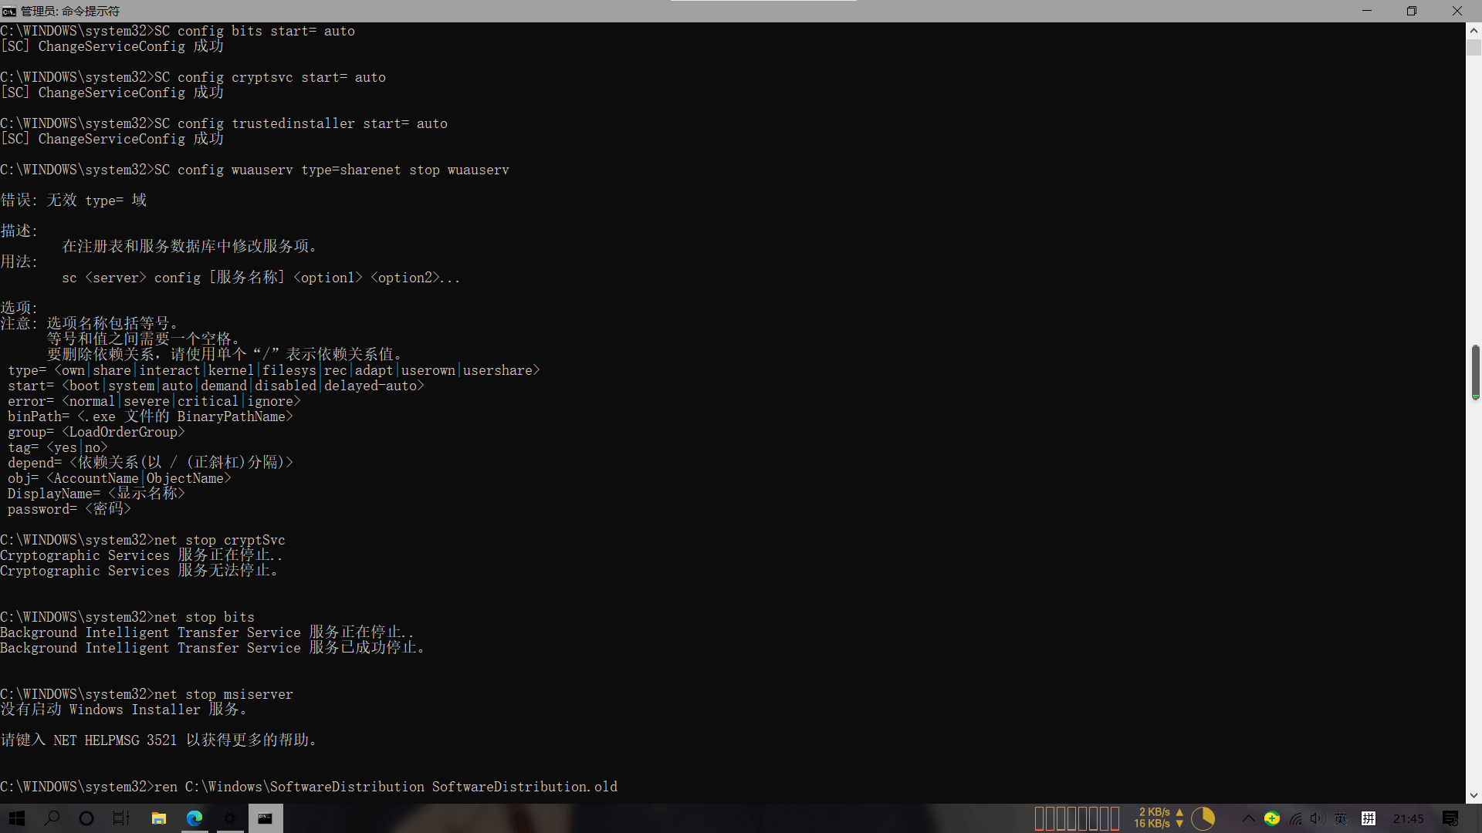Open the Wi-Fi network tray icon
The width and height of the screenshot is (1482, 833).
pos(1296,818)
